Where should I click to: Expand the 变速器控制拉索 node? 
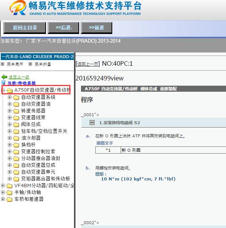point(9,151)
